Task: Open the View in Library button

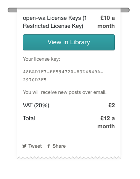Action: (x=69, y=42)
